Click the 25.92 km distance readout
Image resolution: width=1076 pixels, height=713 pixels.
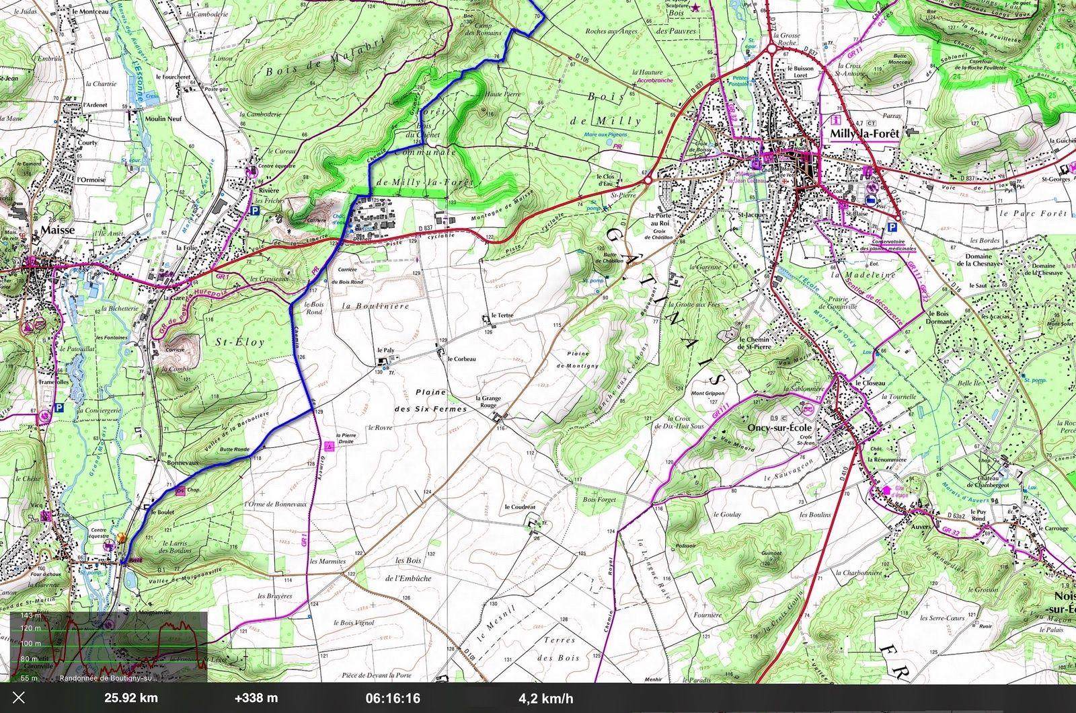click(130, 698)
